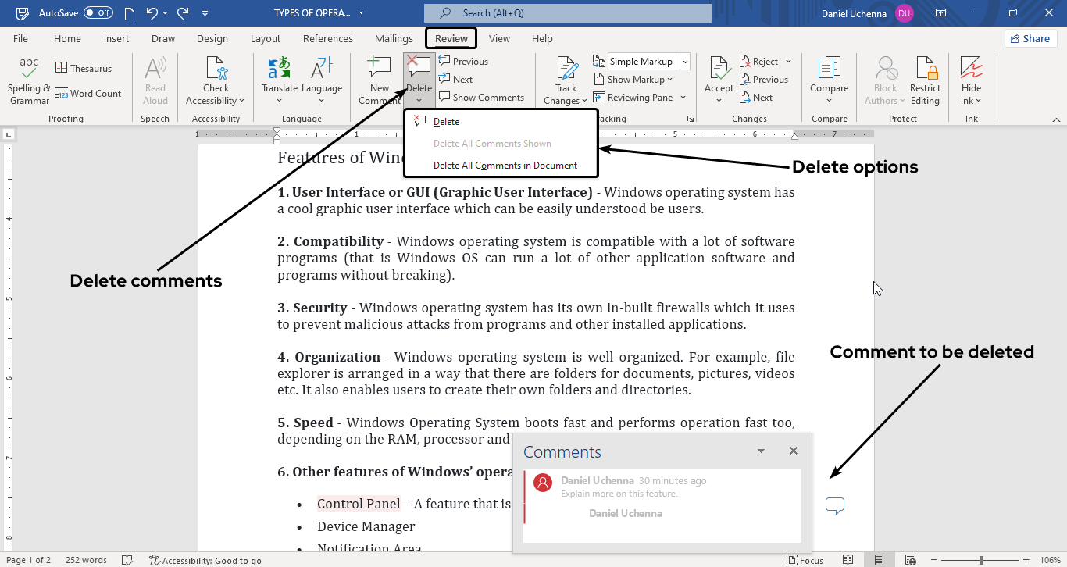This screenshot has height=567, width=1067.
Task: Click in the Search box
Action: 568,13
